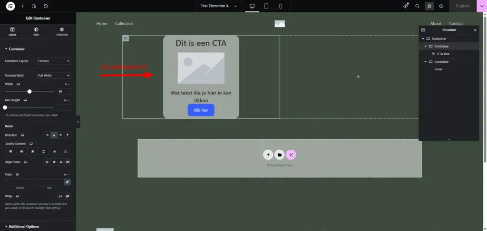Set Direction to reversed column up arrow

(68, 135)
